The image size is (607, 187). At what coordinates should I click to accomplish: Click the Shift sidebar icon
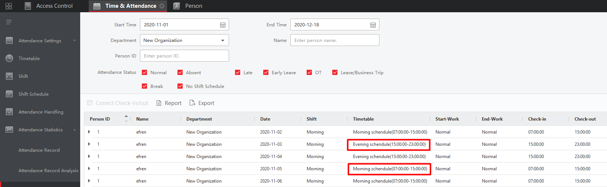point(9,76)
